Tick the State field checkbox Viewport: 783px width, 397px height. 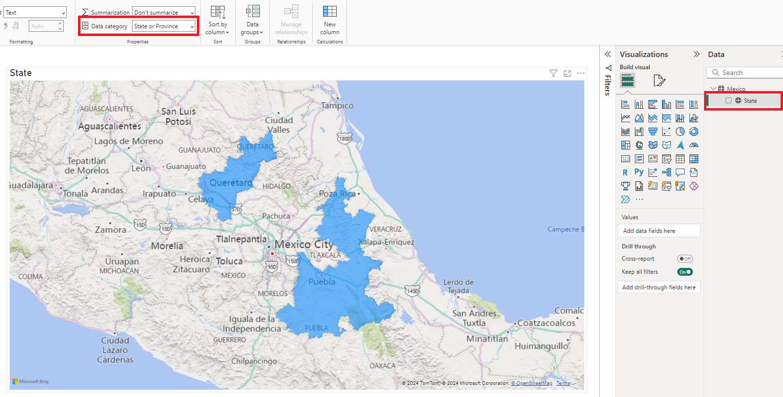pyautogui.click(x=728, y=100)
